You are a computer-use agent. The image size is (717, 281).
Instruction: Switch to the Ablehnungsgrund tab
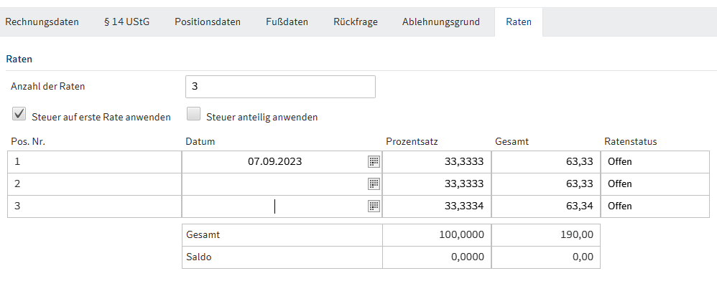pyautogui.click(x=441, y=22)
